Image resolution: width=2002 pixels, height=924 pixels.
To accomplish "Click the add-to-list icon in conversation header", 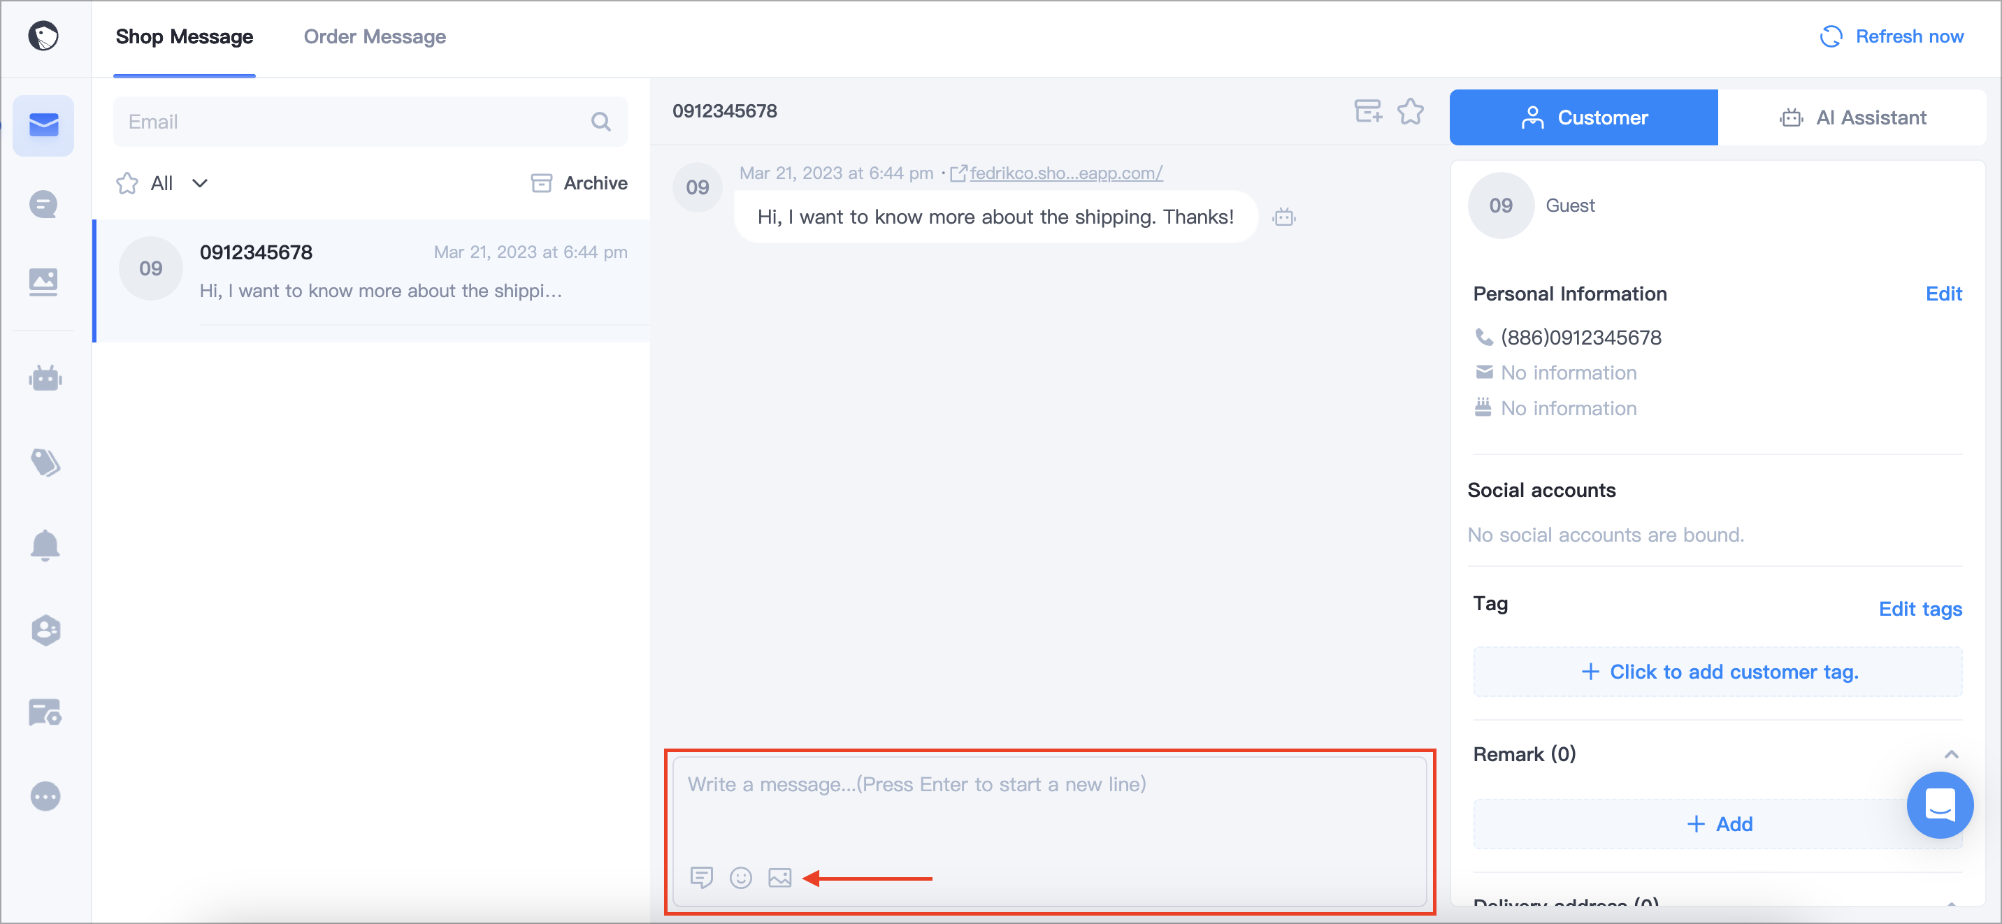I will [x=1368, y=111].
